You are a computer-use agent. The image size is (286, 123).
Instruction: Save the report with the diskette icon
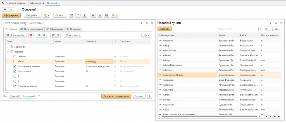coord(106,15)
